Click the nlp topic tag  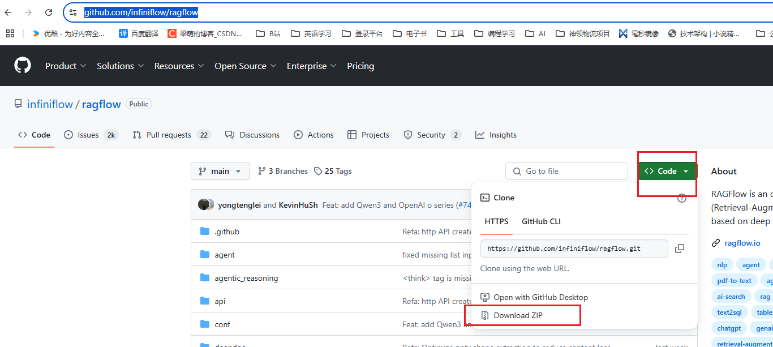point(722,265)
